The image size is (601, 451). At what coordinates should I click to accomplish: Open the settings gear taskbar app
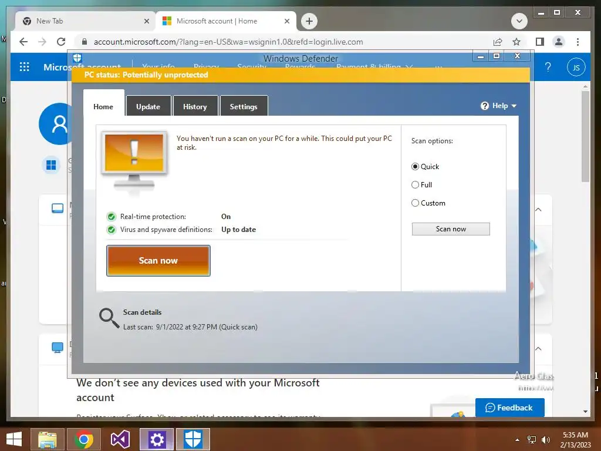pyautogui.click(x=156, y=439)
